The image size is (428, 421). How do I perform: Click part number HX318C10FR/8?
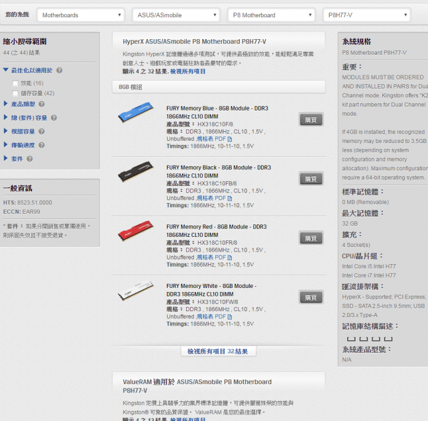[218, 243]
